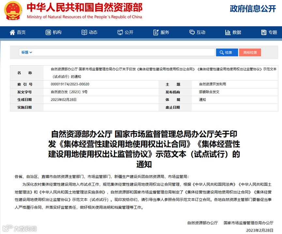Screen dimensions: 282x234
Task: Click the 名称 row label
Action: point(25,73)
